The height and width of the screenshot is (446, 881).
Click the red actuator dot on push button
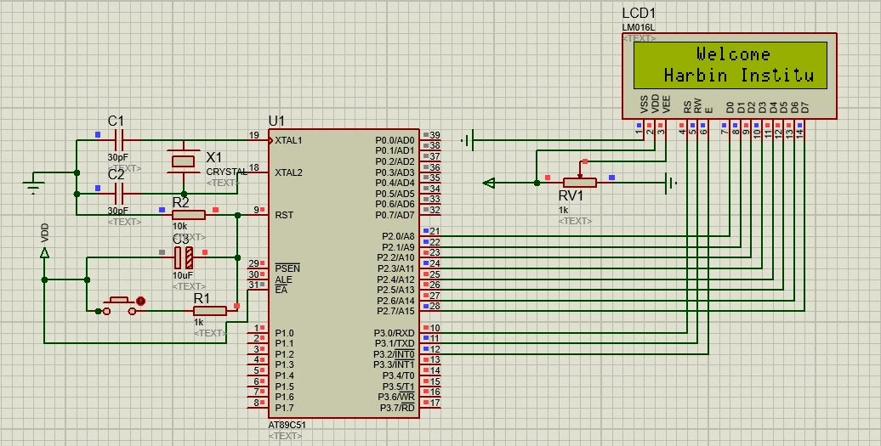click(x=140, y=302)
